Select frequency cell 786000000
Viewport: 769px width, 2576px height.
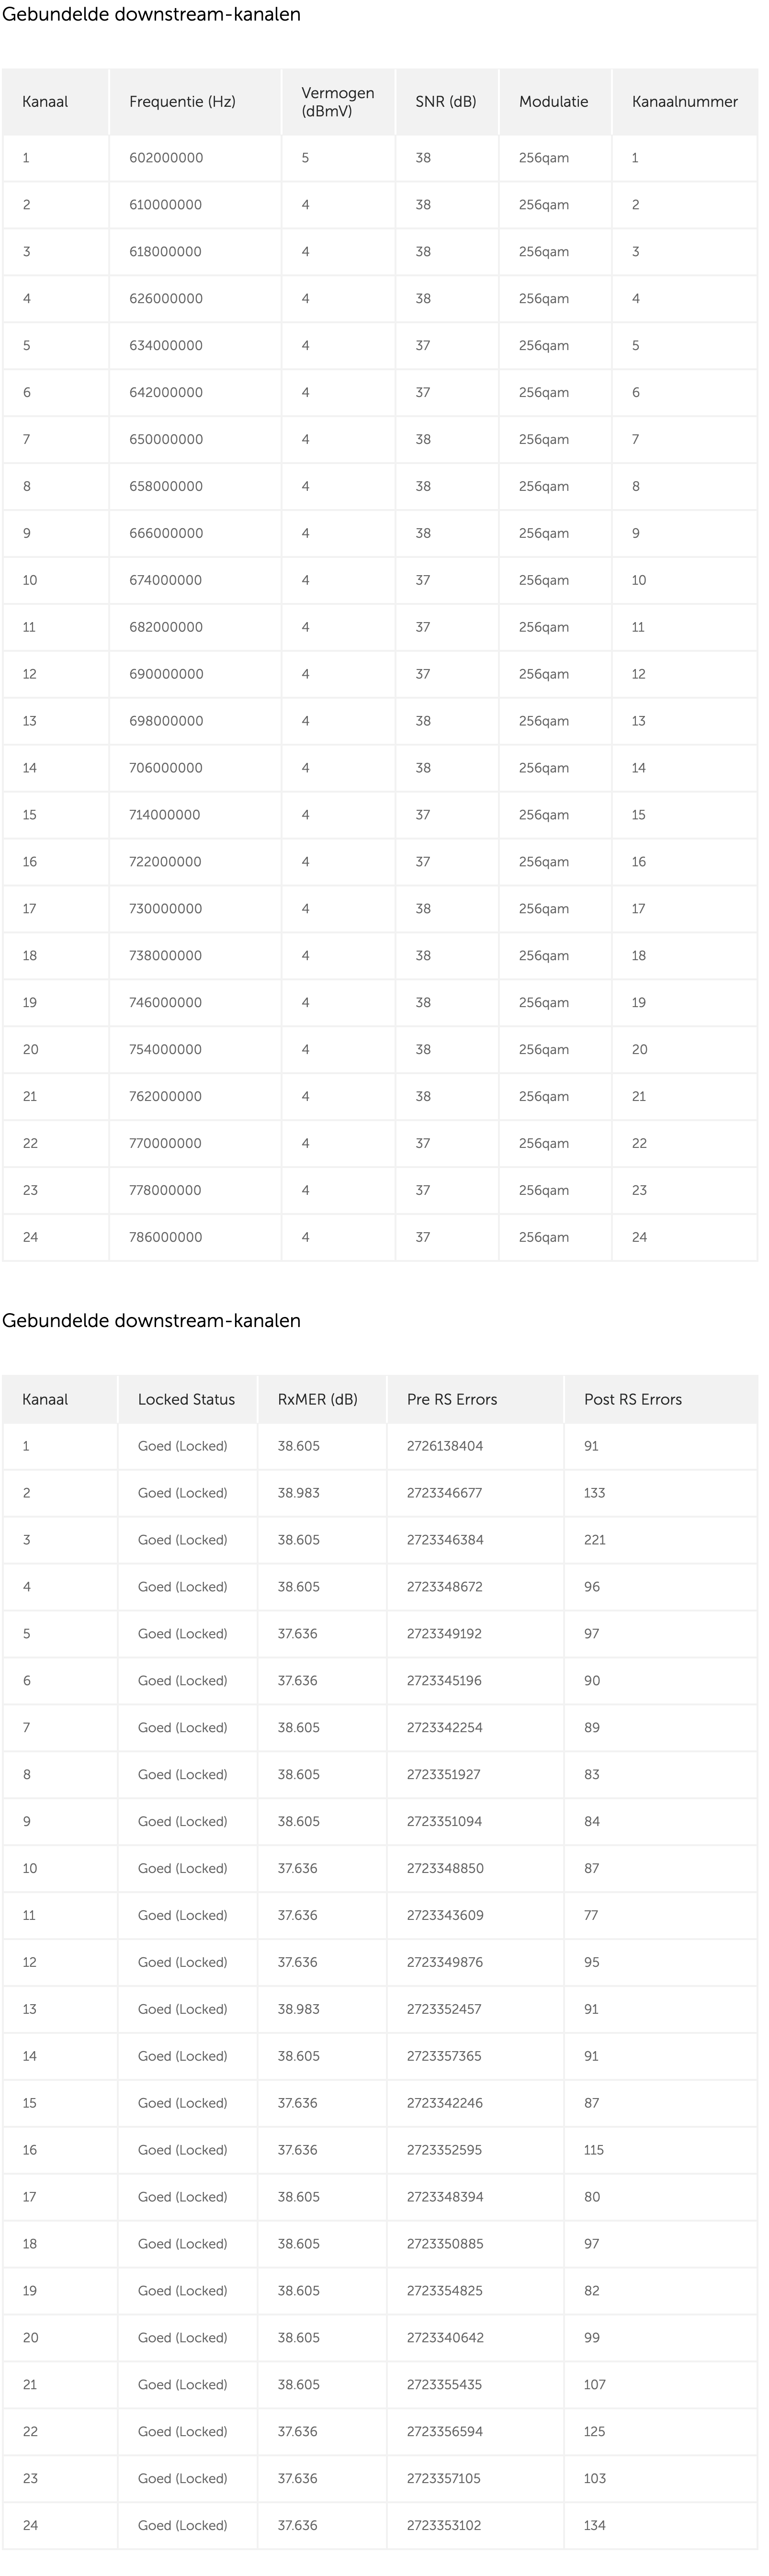(x=166, y=1238)
